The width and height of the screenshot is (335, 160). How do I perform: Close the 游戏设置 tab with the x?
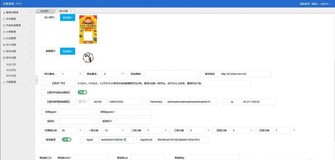pyautogui.click(x=71, y=11)
